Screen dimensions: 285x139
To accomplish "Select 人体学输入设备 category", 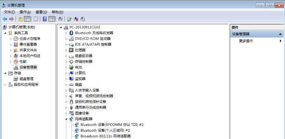I will [x=87, y=90].
